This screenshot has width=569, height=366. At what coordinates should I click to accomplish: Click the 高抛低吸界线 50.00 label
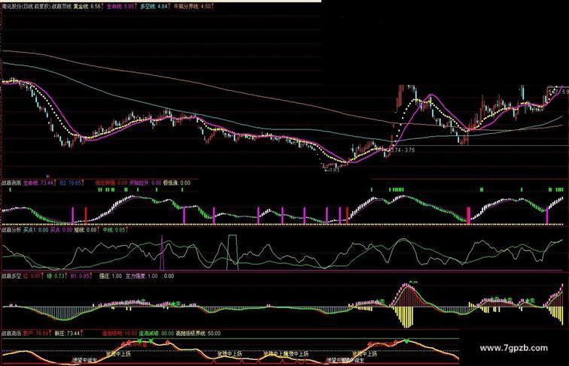click(x=198, y=334)
